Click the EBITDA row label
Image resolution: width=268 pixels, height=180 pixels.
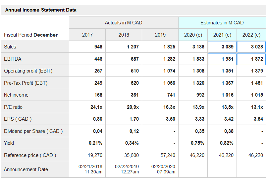(x=13, y=59)
